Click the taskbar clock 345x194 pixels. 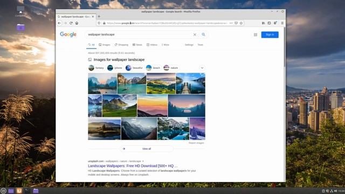coord(341,191)
